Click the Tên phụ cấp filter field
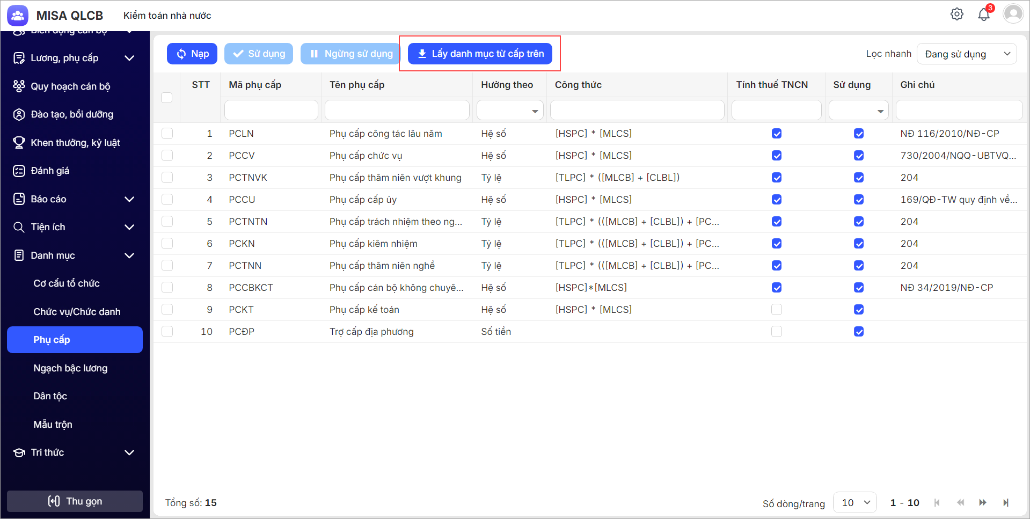This screenshot has height=519, width=1030. (397, 111)
